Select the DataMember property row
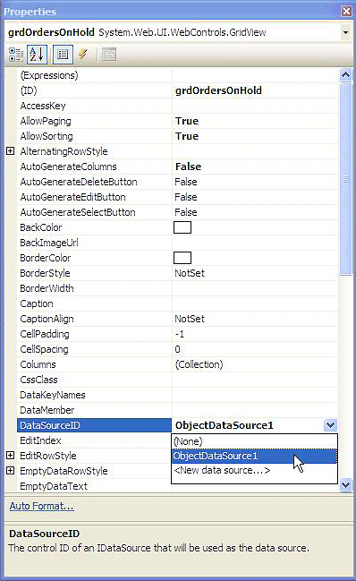Viewport: 356px width, 581px height. click(177, 409)
